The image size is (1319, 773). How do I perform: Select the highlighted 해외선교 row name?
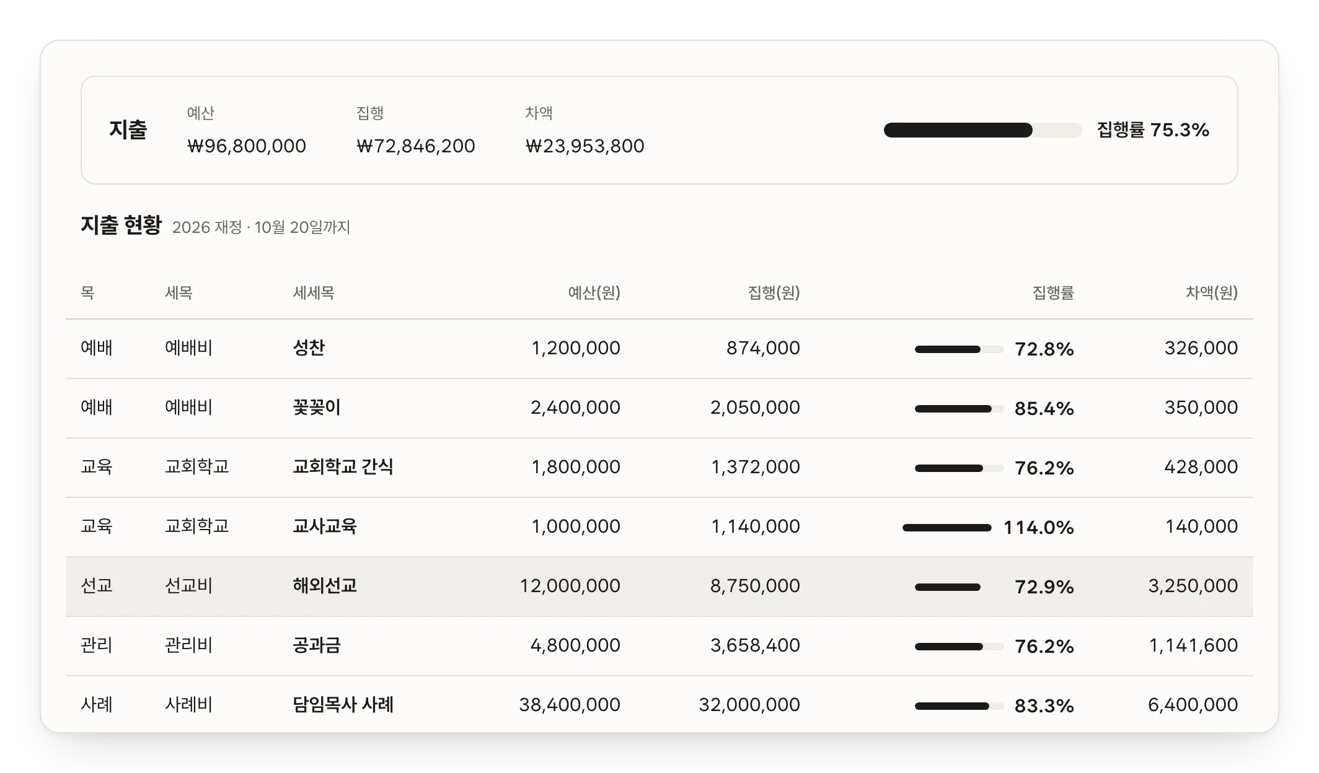[x=325, y=585]
